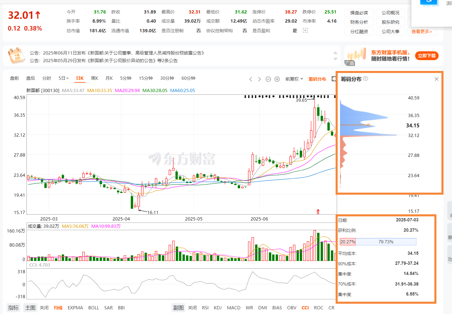The width and height of the screenshot is (452, 314).
Task: Click the 东方财富手机版 ad banner text
Action: pos(390,52)
